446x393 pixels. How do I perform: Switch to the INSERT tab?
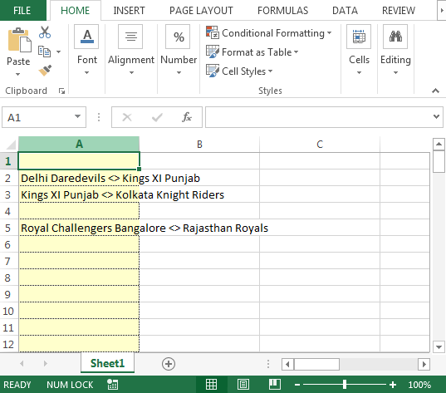point(129,11)
